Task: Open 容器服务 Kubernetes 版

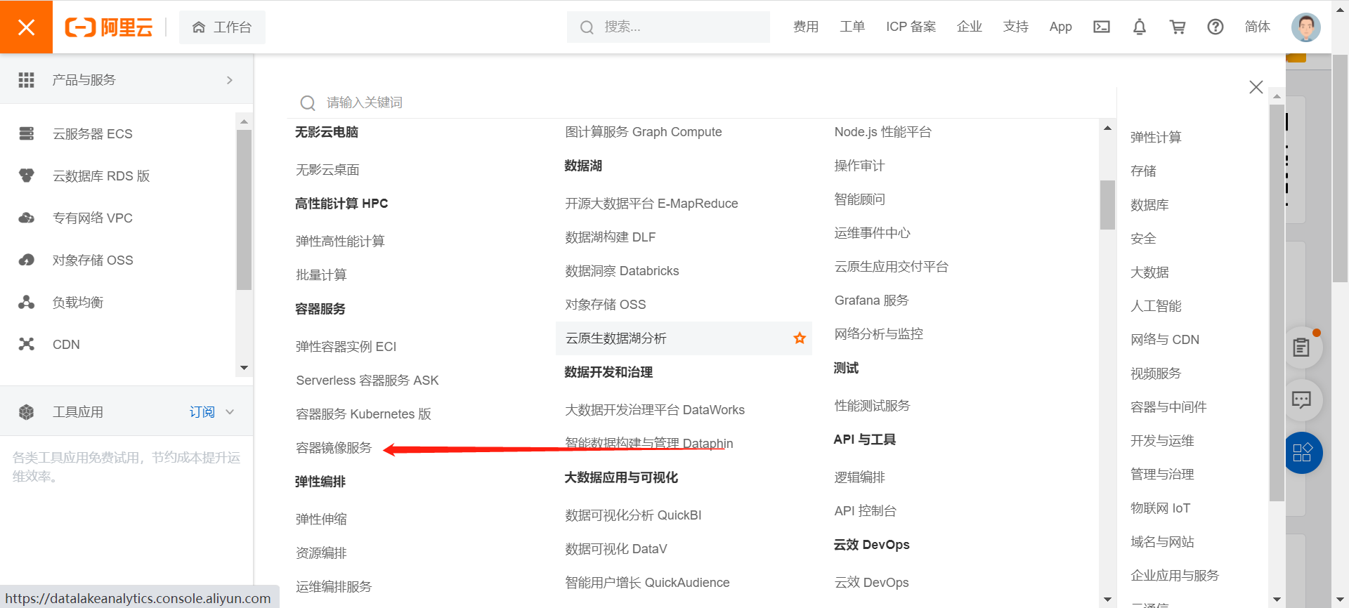Action: point(363,414)
